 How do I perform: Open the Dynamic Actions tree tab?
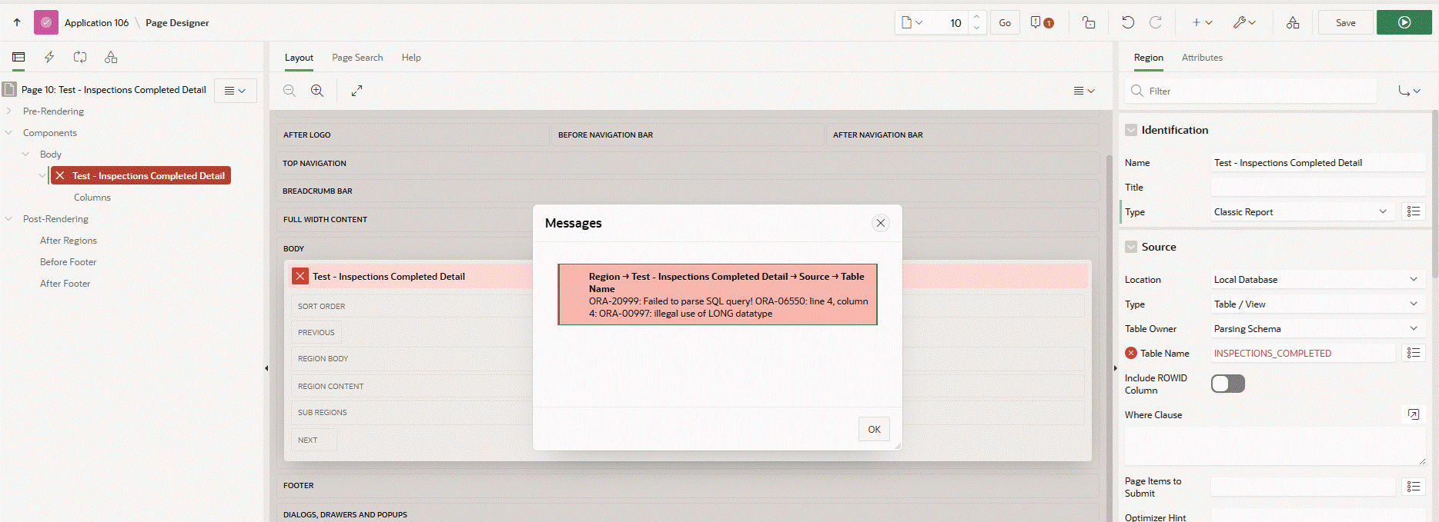49,57
